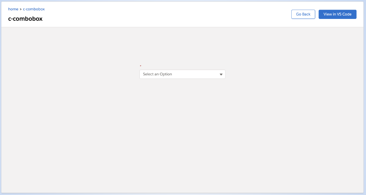Click the breadcrumb separator chevron

click(x=21, y=9)
